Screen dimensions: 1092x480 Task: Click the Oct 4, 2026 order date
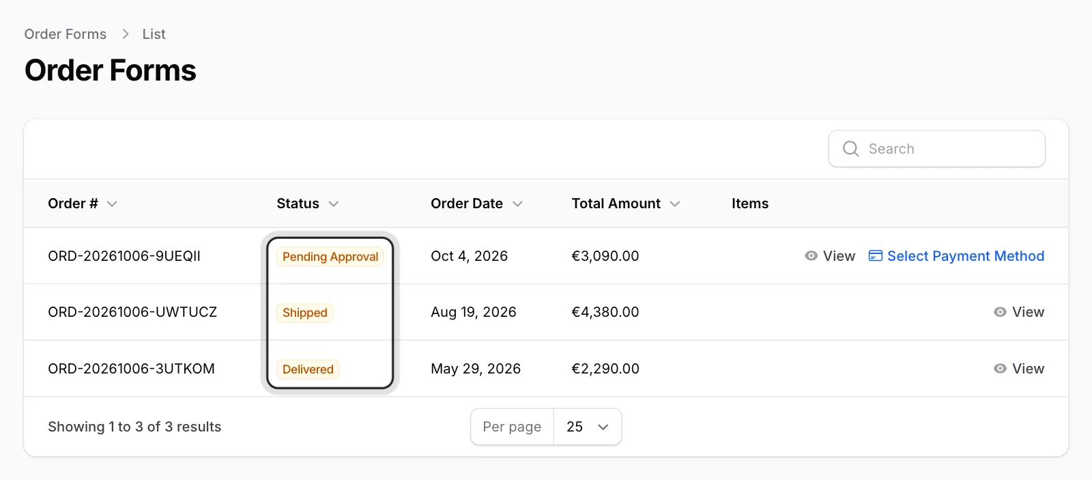click(470, 256)
